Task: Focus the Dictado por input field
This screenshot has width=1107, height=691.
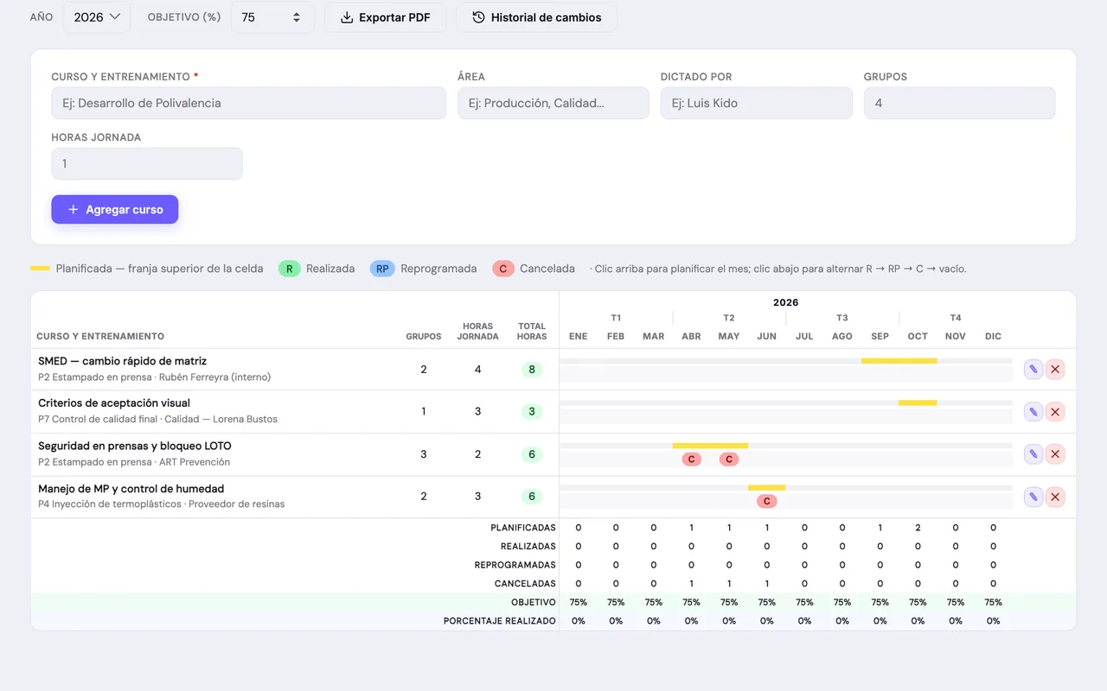Action: tap(757, 103)
